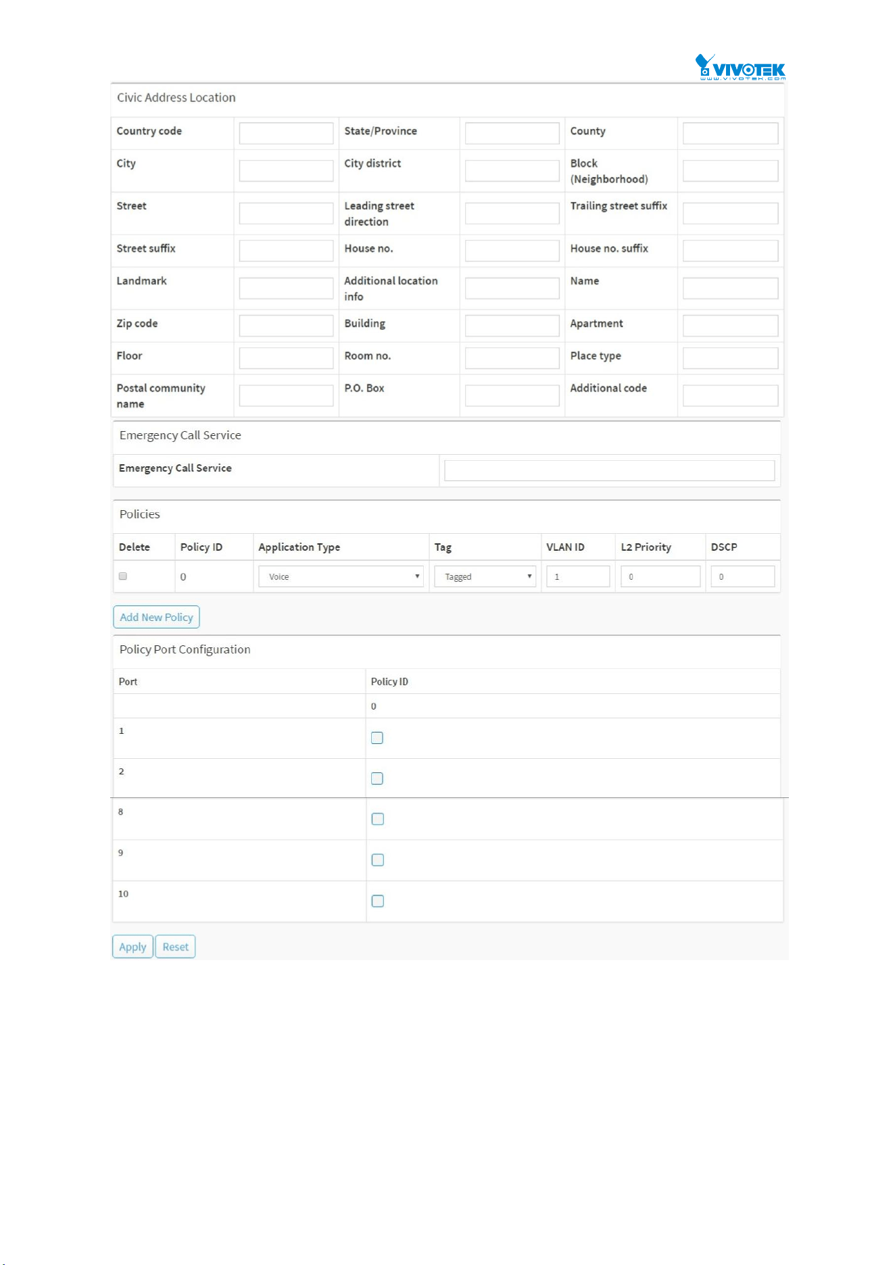This screenshot has width=895, height=1265.
Task: Click the L2 Priority field showing 0
Action: tap(660, 576)
